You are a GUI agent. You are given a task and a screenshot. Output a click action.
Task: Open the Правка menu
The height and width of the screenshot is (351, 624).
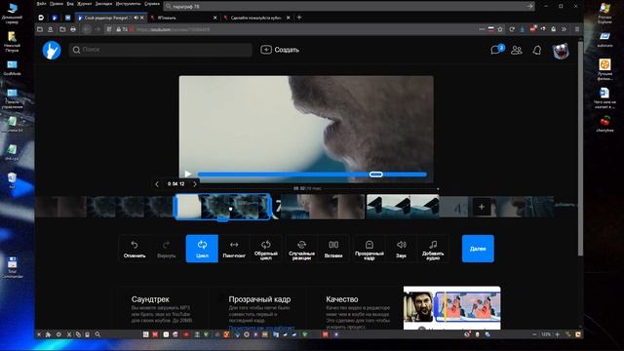(x=57, y=4)
